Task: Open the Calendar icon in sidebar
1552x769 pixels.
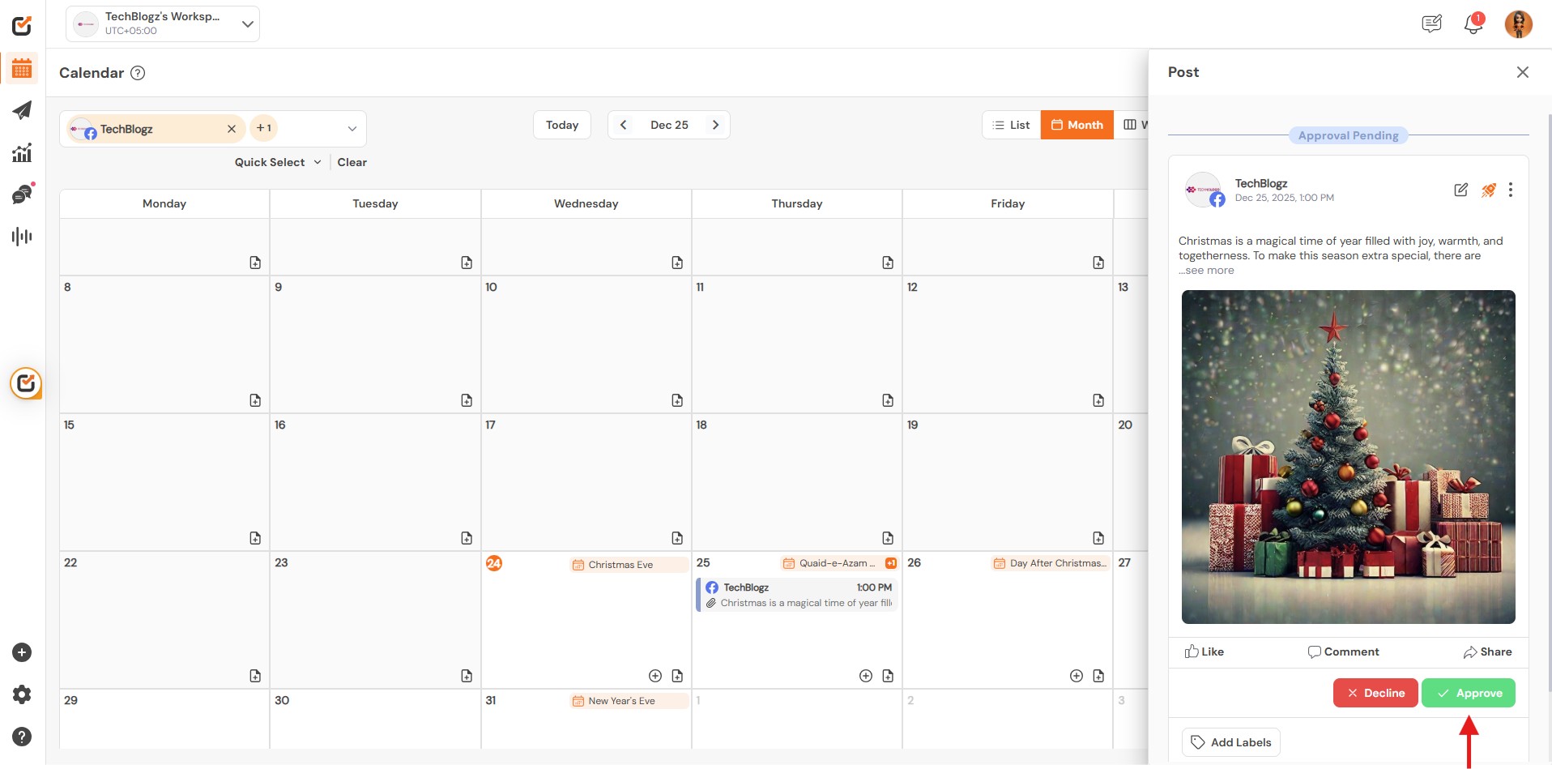Action: (22, 69)
